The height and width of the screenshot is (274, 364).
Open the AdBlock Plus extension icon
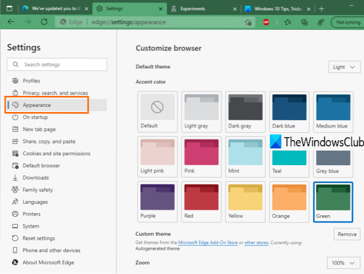point(266,22)
